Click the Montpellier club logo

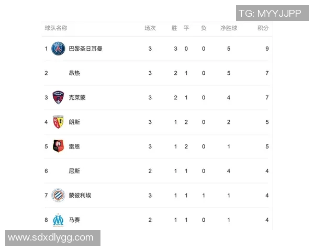tap(58, 196)
